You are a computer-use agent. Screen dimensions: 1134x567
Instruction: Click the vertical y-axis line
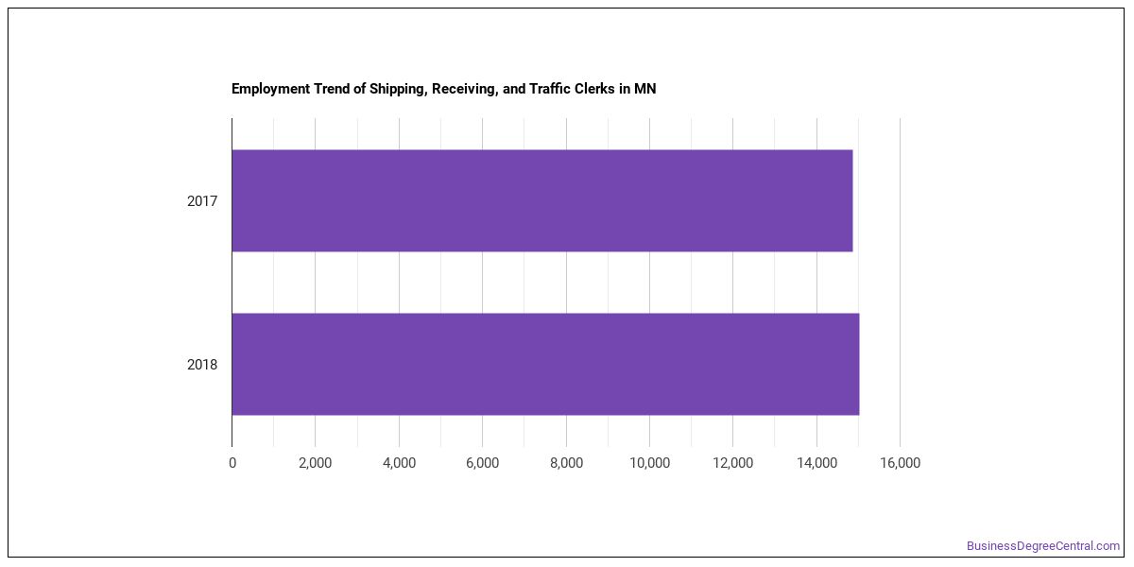pyautogui.click(x=232, y=282)
